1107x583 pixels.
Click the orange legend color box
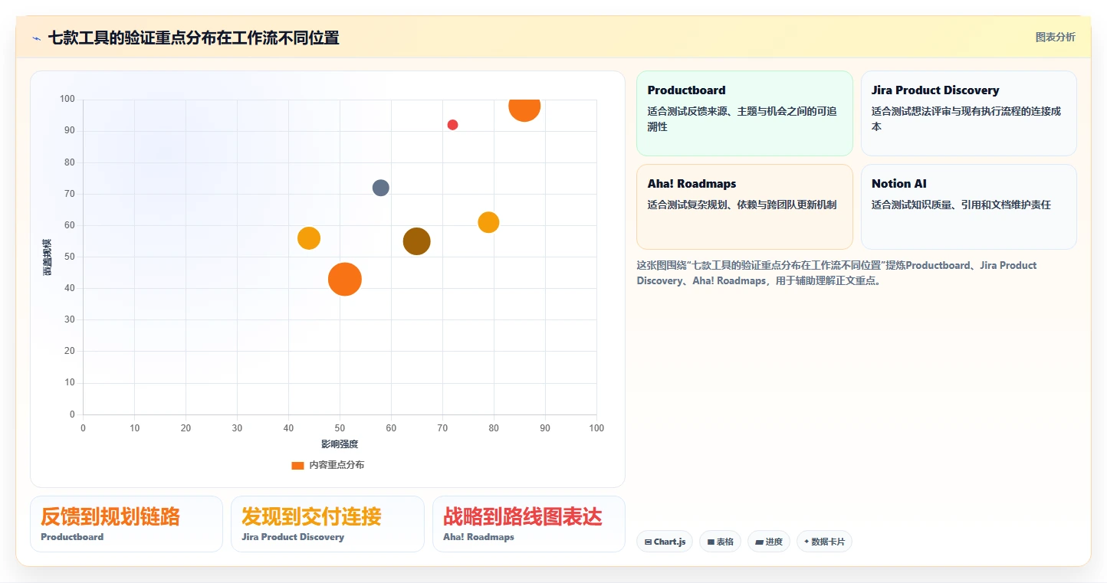click(x=297, y=465)
